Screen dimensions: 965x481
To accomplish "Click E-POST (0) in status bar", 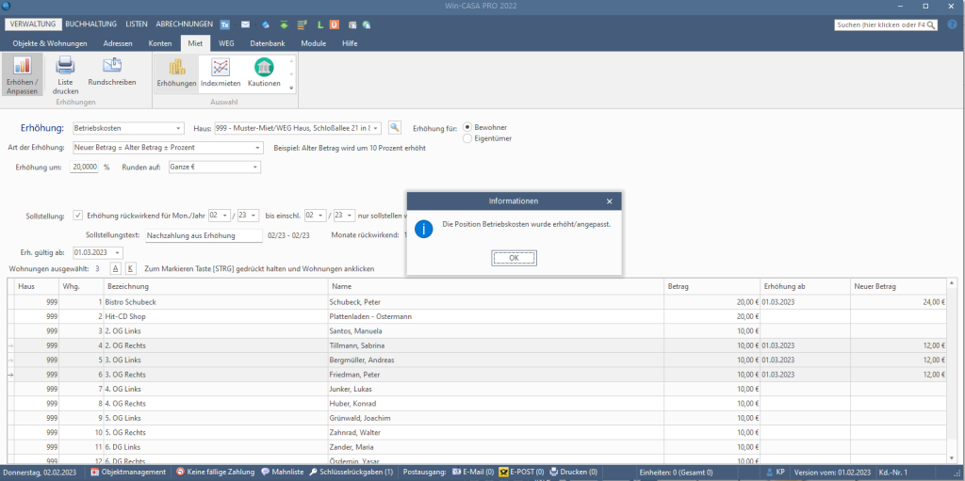I will tap(521, 472).
